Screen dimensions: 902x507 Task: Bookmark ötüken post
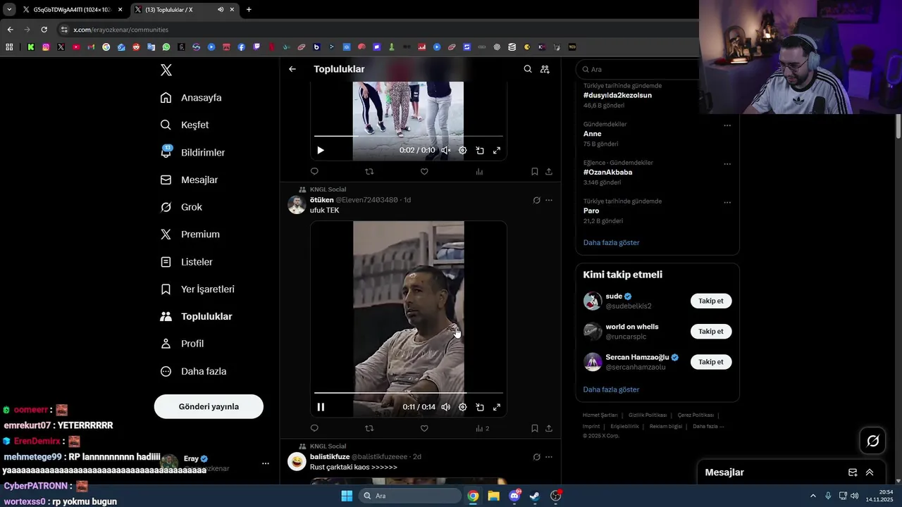[535, 428]
